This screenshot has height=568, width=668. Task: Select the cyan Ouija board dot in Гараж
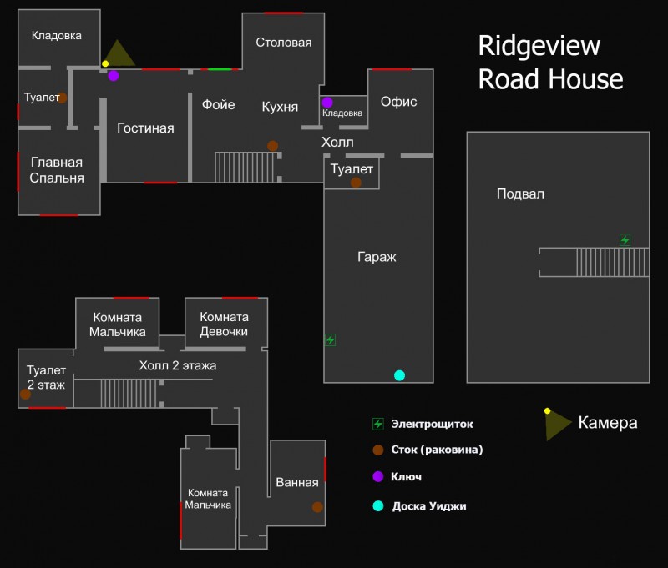pyautogui.click(x=400, y=375)
